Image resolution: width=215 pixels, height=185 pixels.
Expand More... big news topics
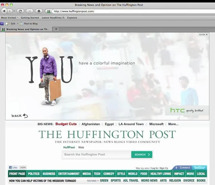(x=173, y=124)
